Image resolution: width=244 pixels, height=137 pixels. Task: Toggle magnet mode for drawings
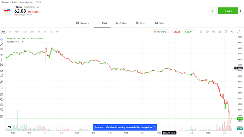coord(1,94)
